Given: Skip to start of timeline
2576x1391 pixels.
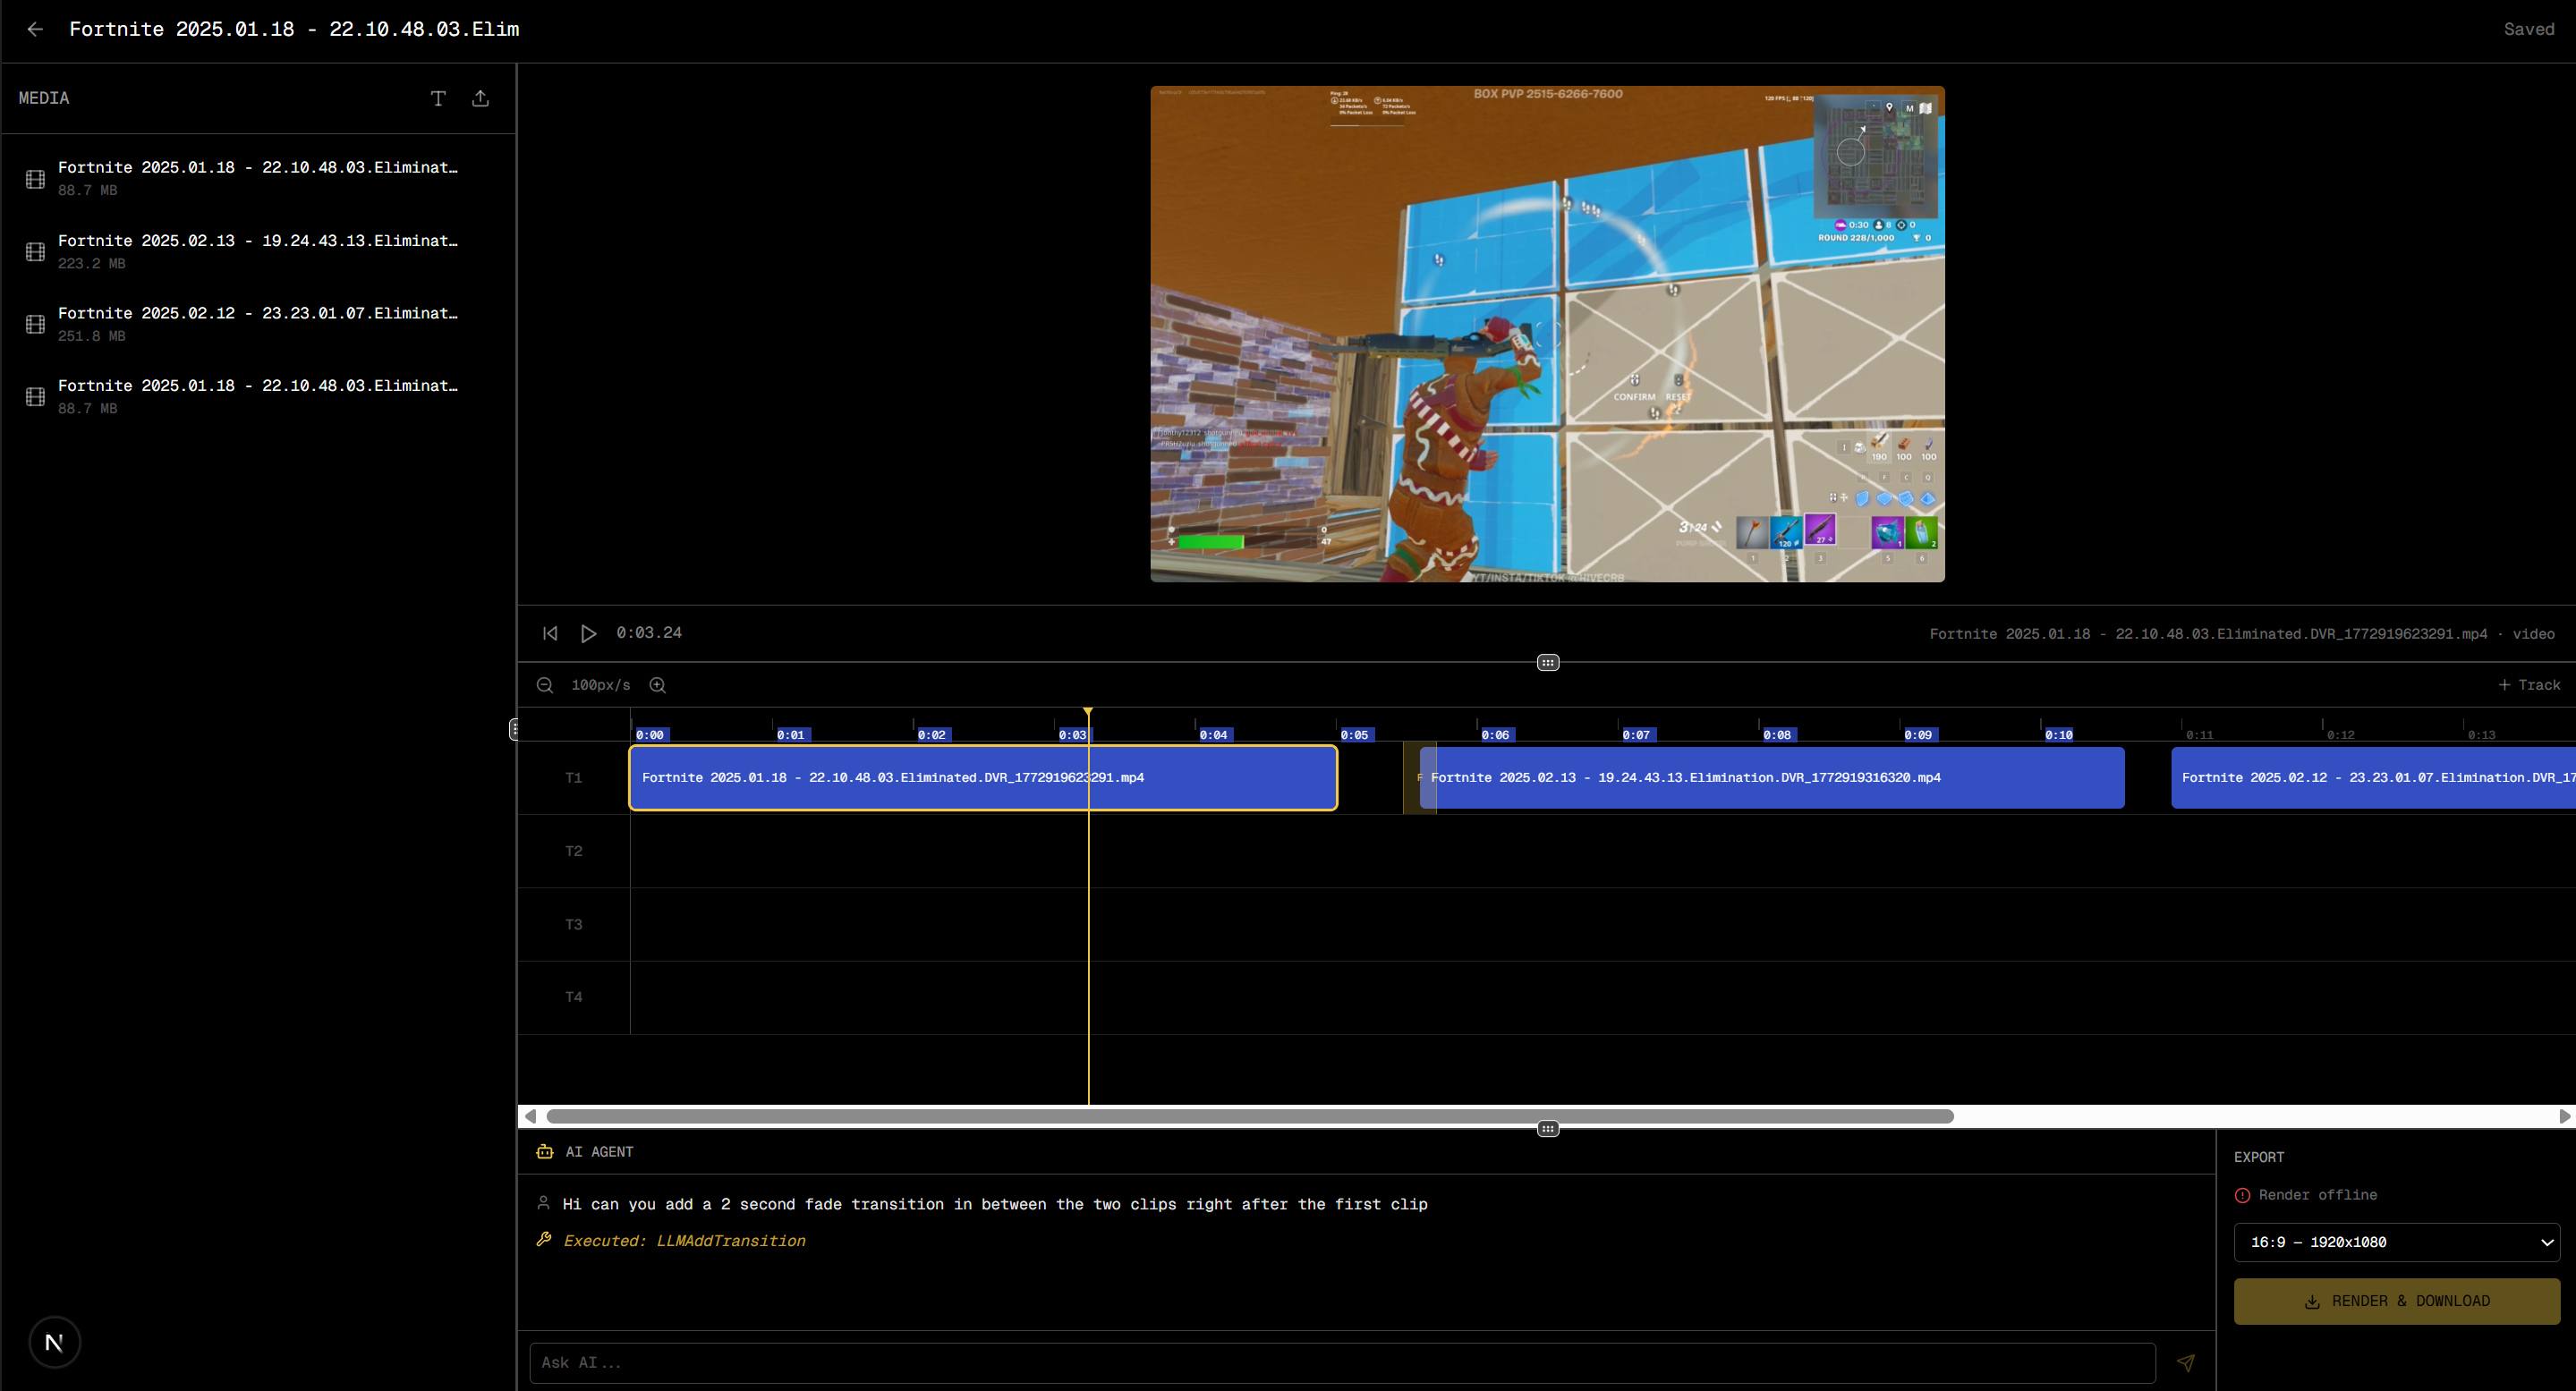Looking at the screenshot, I should (x=550, y=633).
